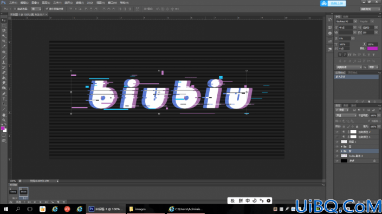
Task: Click the delete frame trash icon in timeline
Action: 64,202
